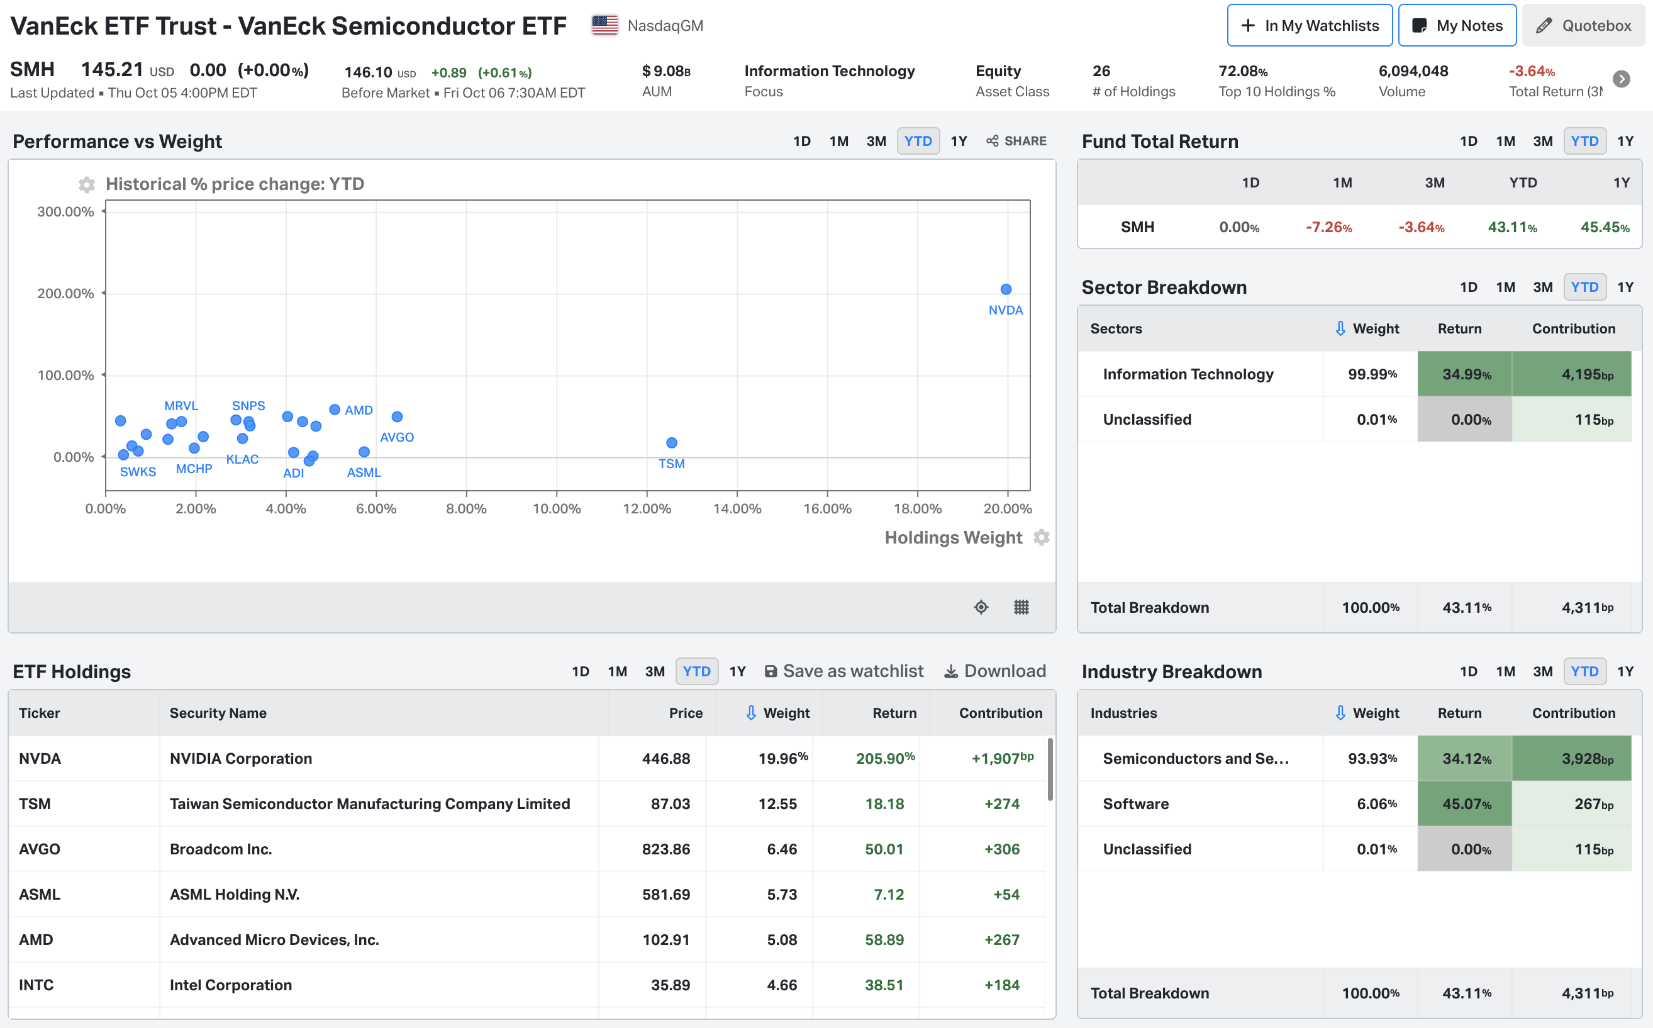Click the Share icon in Performance vs Weight
The height and width of the screenshot is (1028, 1653).
[x=993, y=141]
